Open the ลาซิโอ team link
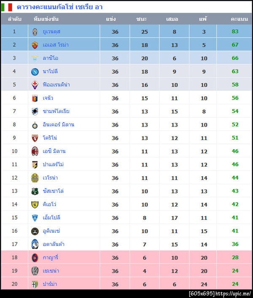This screenshot has width=253, height=298. coord(50,58)
